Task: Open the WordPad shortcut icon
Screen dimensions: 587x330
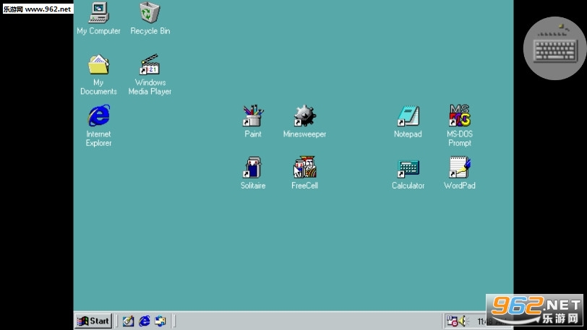Action: tap(459, 168)
